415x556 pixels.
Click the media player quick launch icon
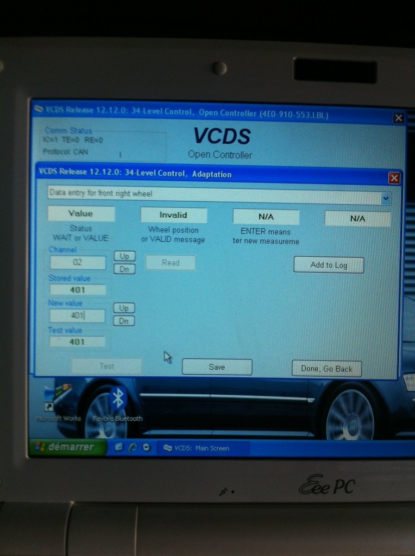147,448
